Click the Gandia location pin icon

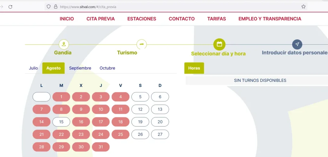[64, 44]
